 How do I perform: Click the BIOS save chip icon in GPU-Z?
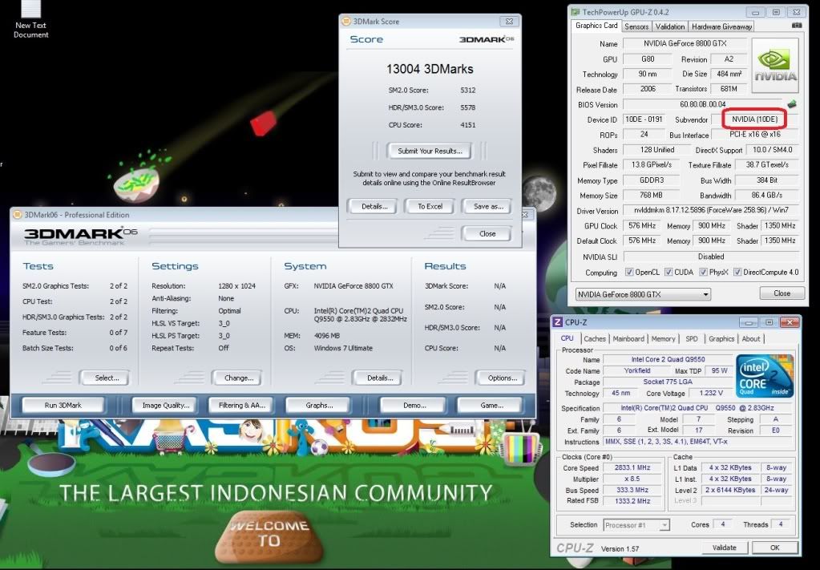point(792,104)
